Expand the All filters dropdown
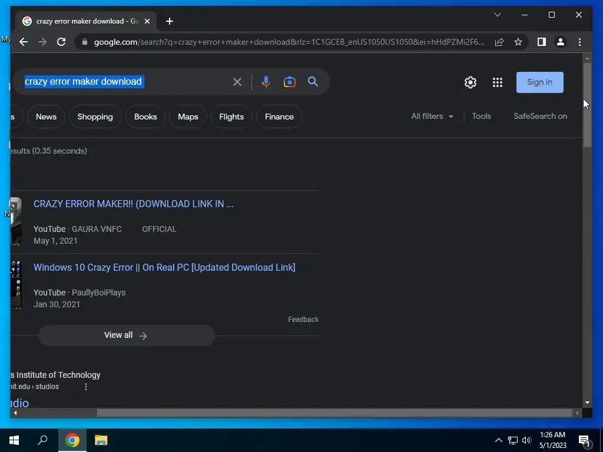The width and height of the screenshot is (603, 452). (x=432, y=116)
